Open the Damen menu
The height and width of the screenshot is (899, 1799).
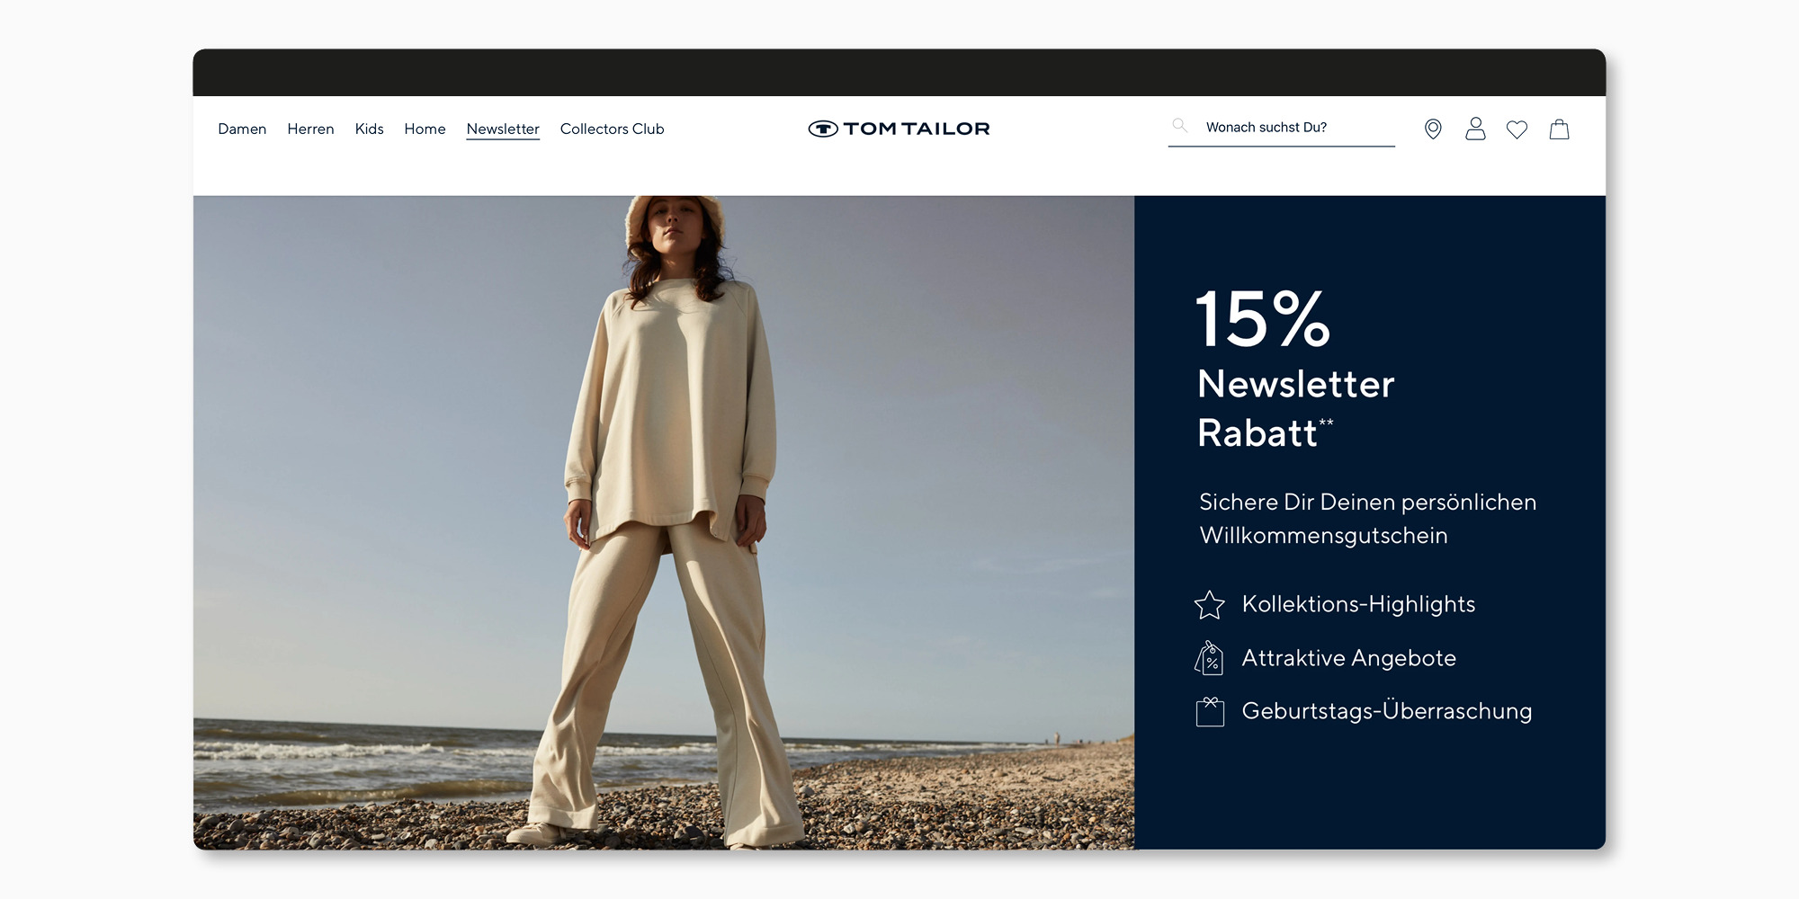(x=242, y=129)
